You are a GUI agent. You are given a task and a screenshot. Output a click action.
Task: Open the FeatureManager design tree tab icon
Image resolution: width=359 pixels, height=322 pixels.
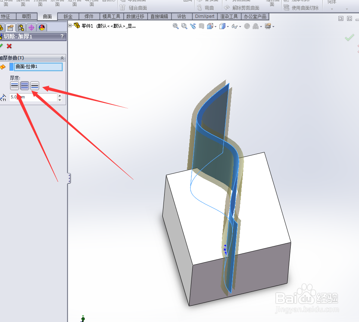(1, 28)
